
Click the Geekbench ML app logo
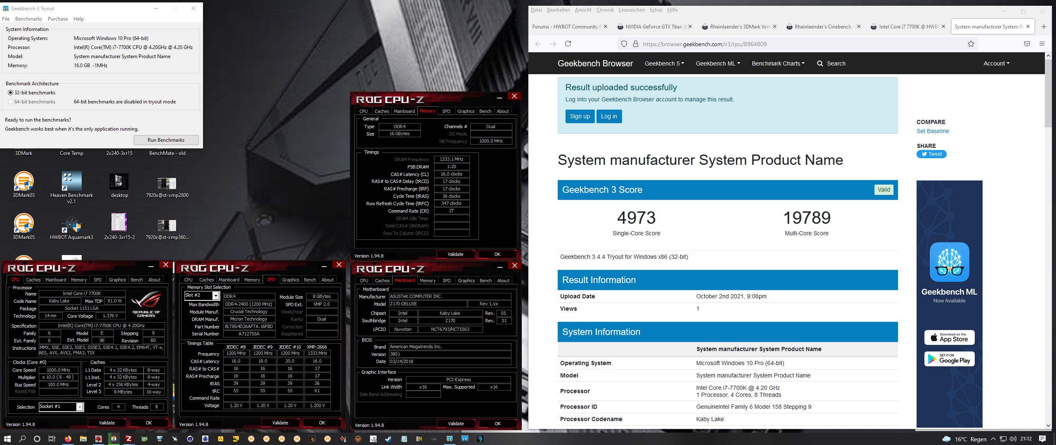click(x=950, y=262)
